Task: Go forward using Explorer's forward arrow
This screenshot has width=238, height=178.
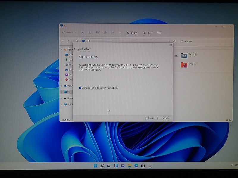Action: tap(68, 41)
